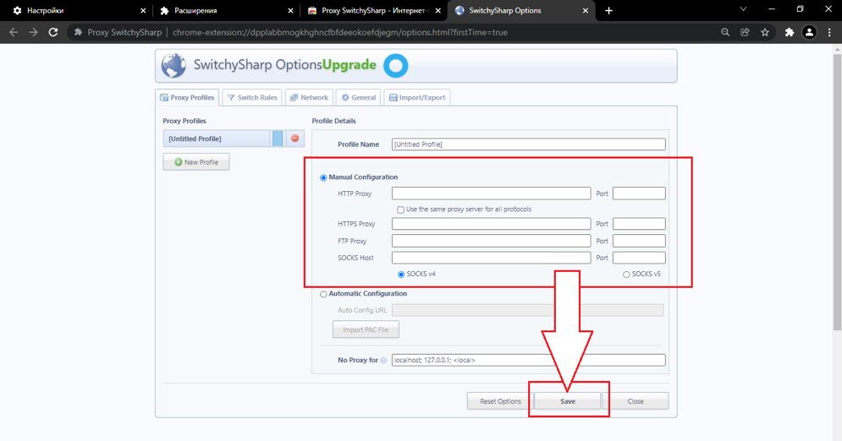This screenshot has width=842, height=441.
Task: Click the HTTPS Proxy address field
Action: tap(492, 224)
